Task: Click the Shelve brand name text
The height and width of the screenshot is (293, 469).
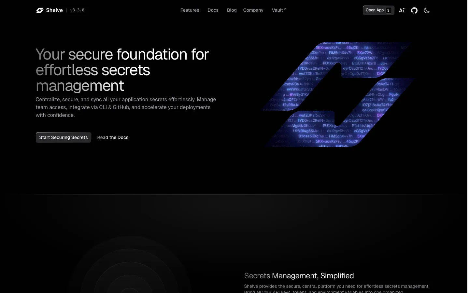Action: 54,10
